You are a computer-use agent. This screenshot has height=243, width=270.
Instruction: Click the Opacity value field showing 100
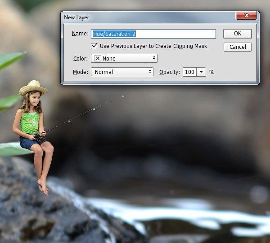[189, 72]
